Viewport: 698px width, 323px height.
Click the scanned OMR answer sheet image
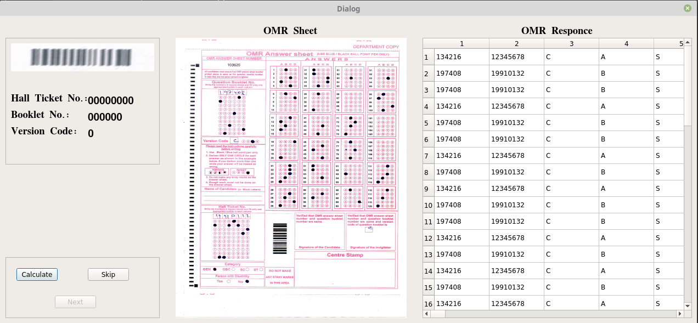pyautogui.click(x=291, y=177)
